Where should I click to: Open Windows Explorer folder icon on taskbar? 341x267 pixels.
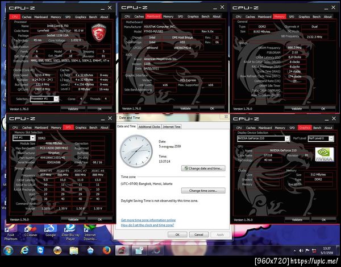pos(74,250)
